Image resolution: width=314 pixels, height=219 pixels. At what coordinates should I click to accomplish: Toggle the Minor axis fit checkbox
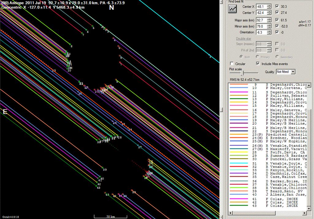tap(277, 26)
